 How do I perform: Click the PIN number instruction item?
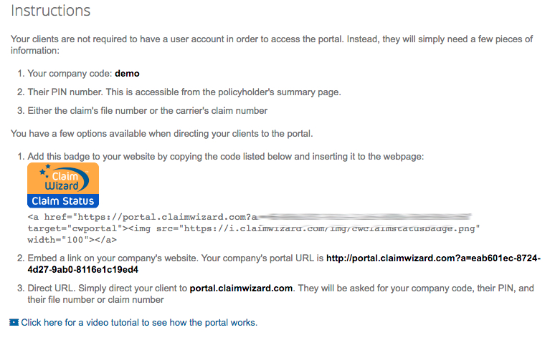(x=184, y=92)
